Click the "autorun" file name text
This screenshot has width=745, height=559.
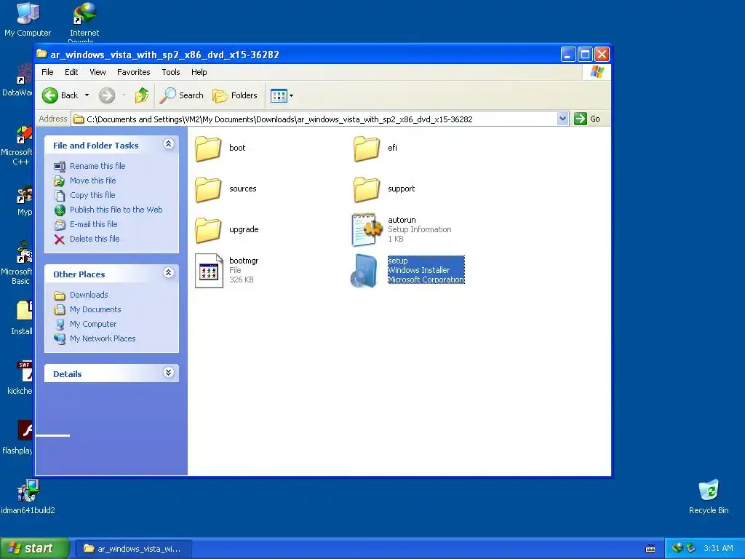[x=402, y=220]
